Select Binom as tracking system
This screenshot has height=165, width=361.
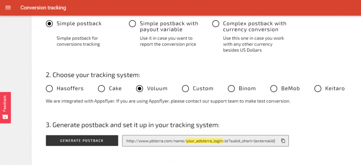pos(231,89)
